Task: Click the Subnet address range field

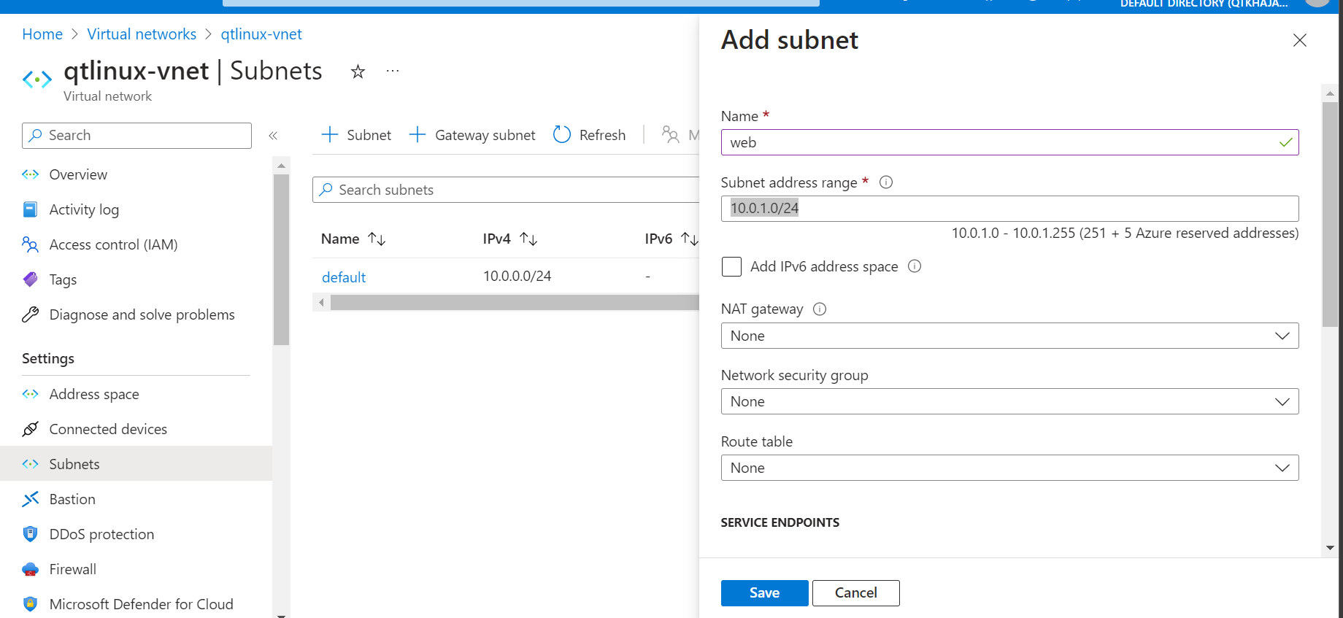Action: [x=1010, y=209]
